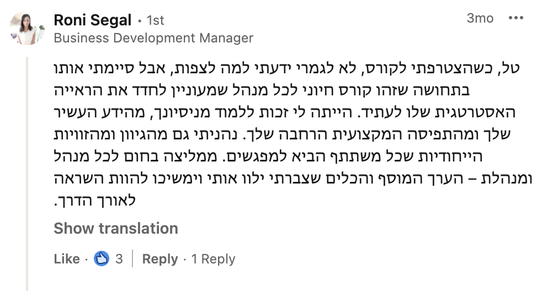Click Roni Segal's profile photo
Image resolution: width=537 pixels, height=291 pixels.
26,28
